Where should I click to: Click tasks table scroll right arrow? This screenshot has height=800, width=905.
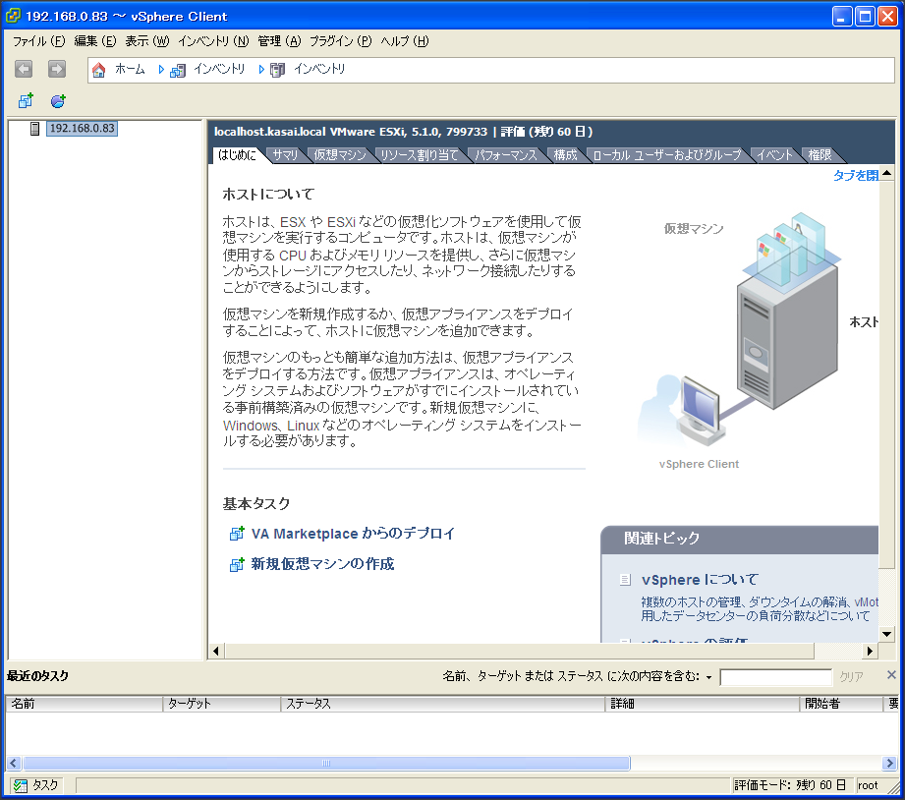coord(889,763)
